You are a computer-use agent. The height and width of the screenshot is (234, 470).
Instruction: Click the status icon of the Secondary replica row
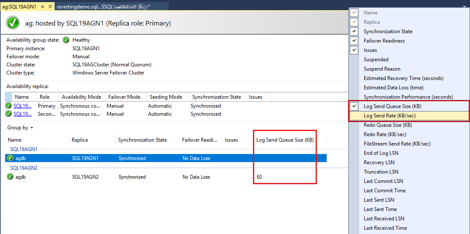pyautogui.click(x=9, y=114)
